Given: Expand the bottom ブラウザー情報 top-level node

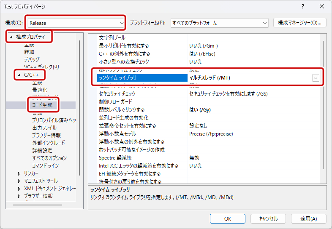Looking at the screenshot, I should click(x=19, y=196).
